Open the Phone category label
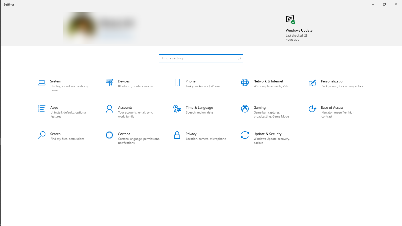402x226 pixels. point(190,81)
